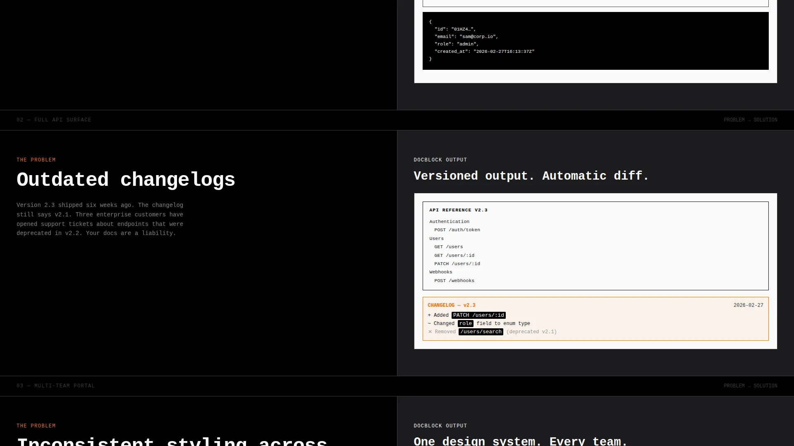Click the 'role' code chip in the changelog
This screenshot has width=794, height=446.
465,324
